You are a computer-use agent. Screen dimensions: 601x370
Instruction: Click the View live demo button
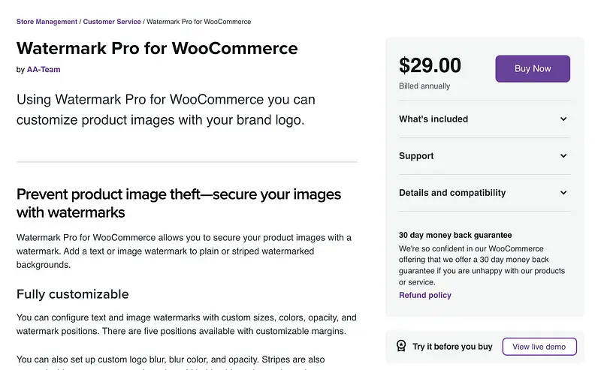coord(539,346)
